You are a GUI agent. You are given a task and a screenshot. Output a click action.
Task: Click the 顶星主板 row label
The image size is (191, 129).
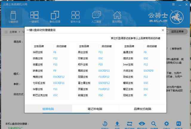coord(83,89)
